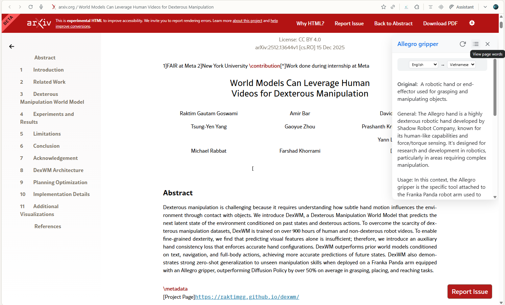Toggle the arXiv dark mode icon in red header

point(472,23)
